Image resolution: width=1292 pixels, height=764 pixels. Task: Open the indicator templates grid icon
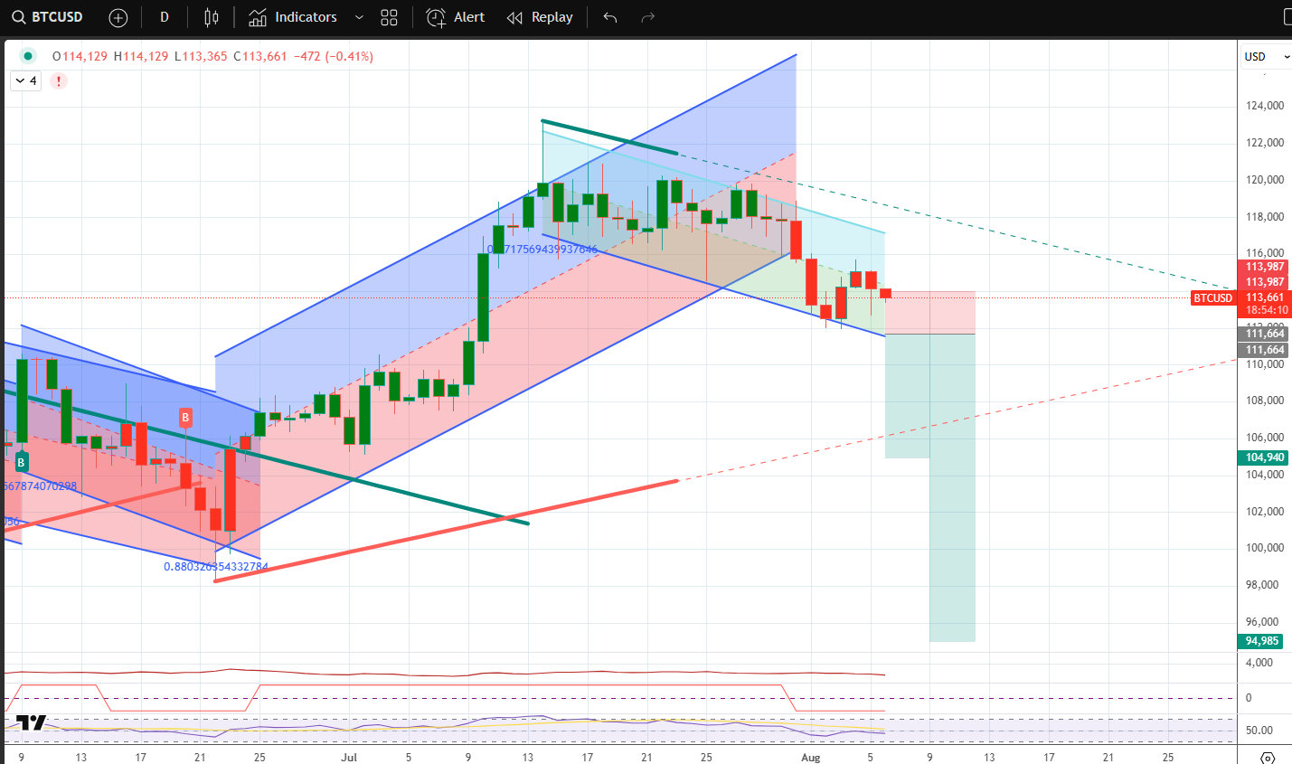pyautogui.click(x=389, y=17)
